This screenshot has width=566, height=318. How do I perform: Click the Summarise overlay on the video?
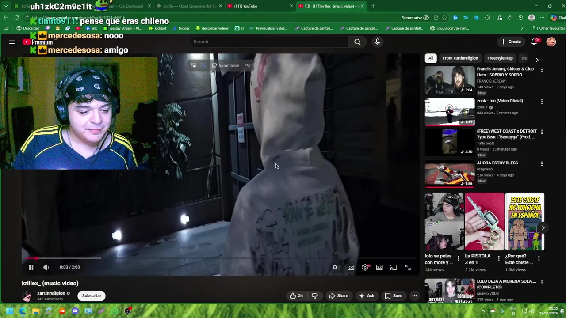pyautogui.click(x=226, y=65)
